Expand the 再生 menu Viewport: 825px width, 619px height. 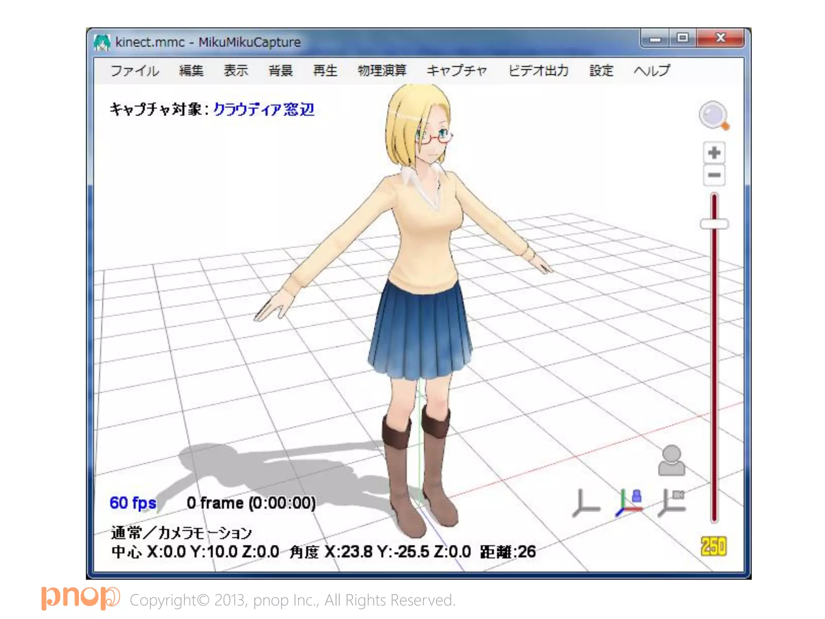pyautogui.click(x=325, y=71)
